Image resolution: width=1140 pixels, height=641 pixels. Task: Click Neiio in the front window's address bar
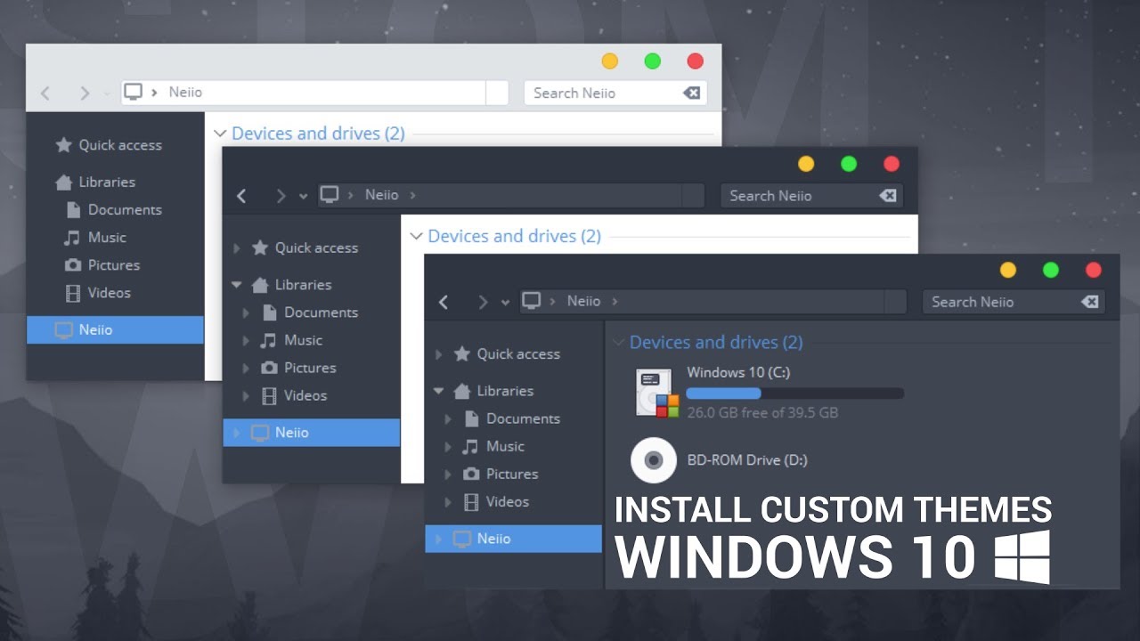click(583, 301)
